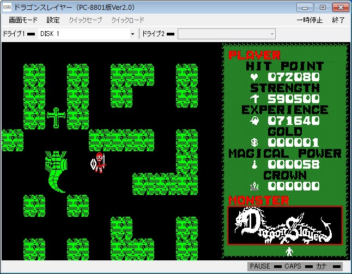Screen dimensions: 352x274
Task: Select クイックロード menu item
Action: point(128,20)
